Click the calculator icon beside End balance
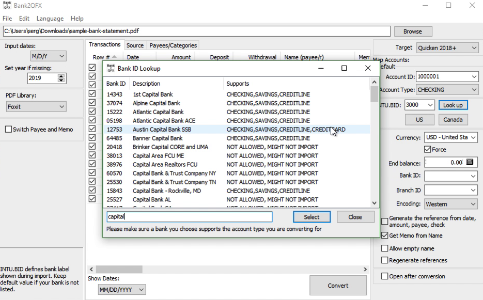483x300 pixels. coord(470,162)
